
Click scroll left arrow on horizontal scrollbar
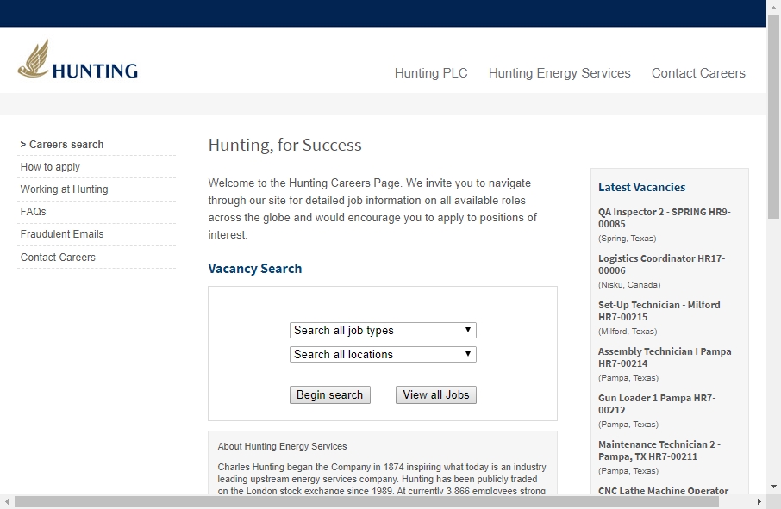pos(6,501)
